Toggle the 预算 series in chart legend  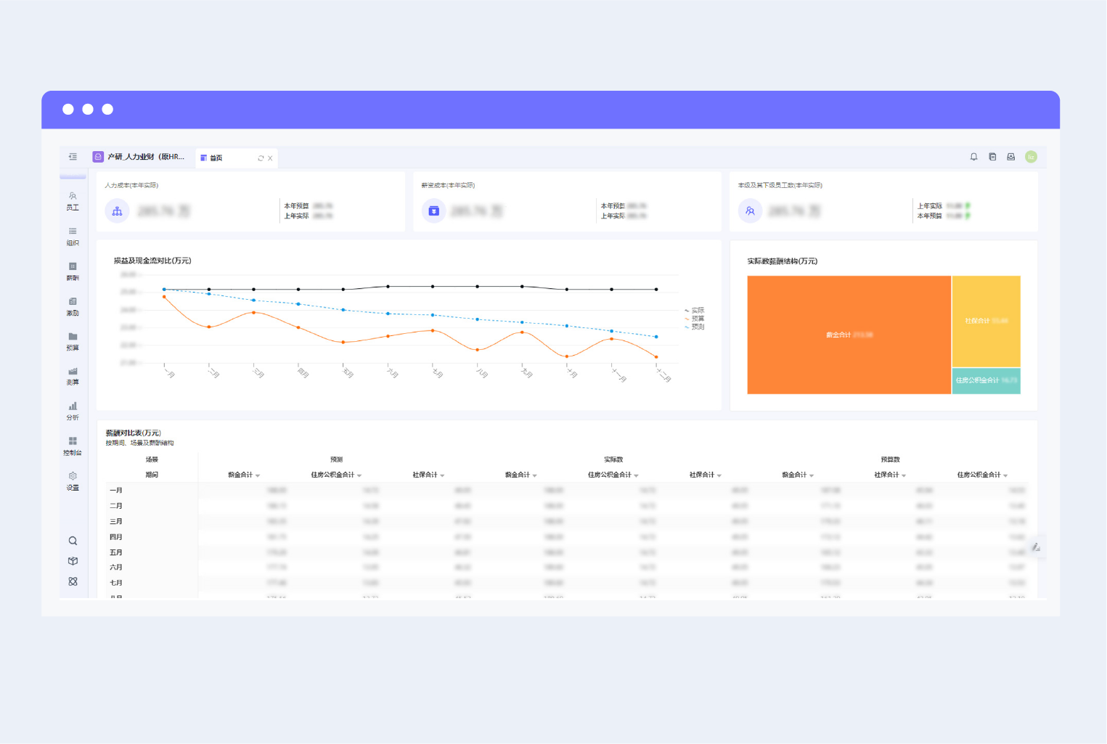click(x=695, y=319)
